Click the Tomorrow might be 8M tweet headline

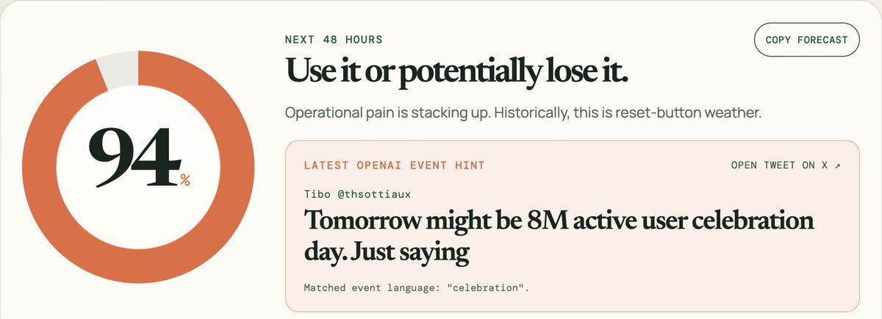559,237
